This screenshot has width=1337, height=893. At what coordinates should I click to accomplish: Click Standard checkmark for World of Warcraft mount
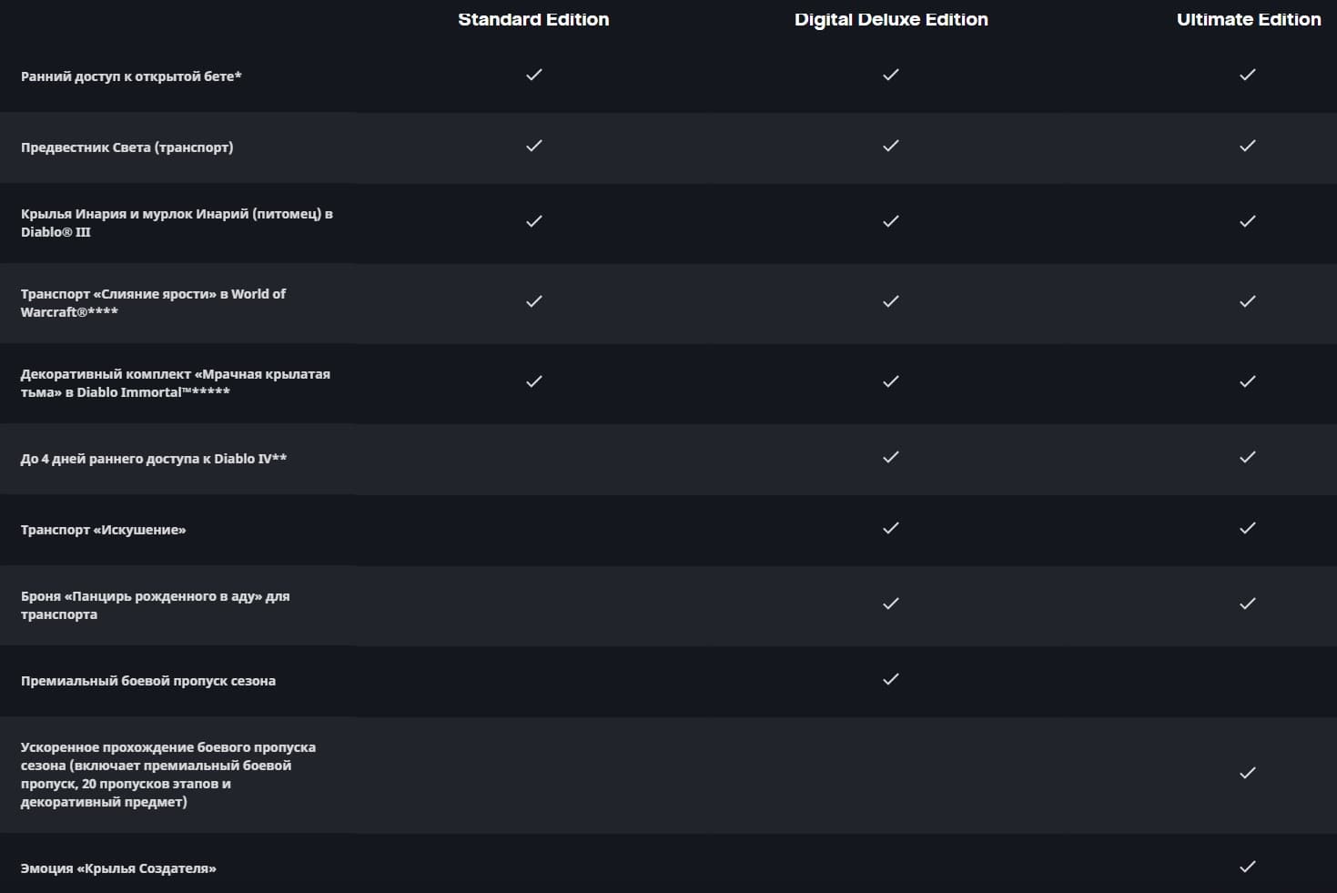[x=534, y=301]
